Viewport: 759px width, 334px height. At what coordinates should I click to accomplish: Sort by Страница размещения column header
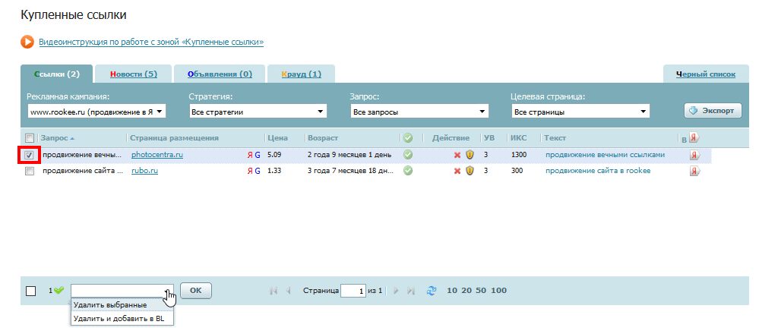(174, 138)
